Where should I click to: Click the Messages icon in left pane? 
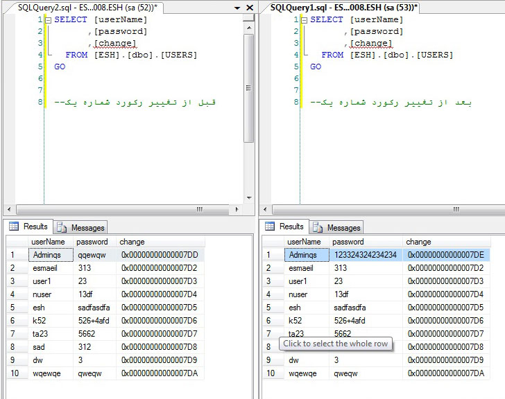click(x=62, y=227)
